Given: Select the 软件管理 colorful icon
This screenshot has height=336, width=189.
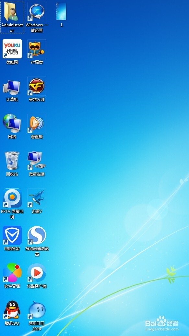Looking at the screenshot, I should pyautogui.click(x=12, y=272).
